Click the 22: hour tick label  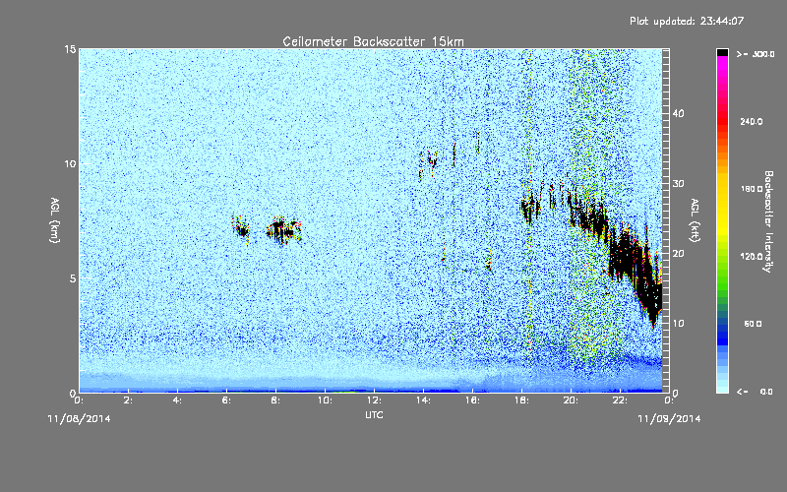620,400
